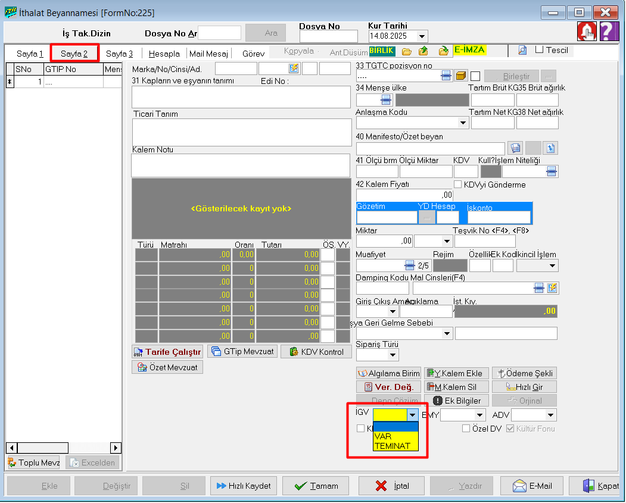Run KDV Kontrol

pyautogui.click(x=316, y=352)
